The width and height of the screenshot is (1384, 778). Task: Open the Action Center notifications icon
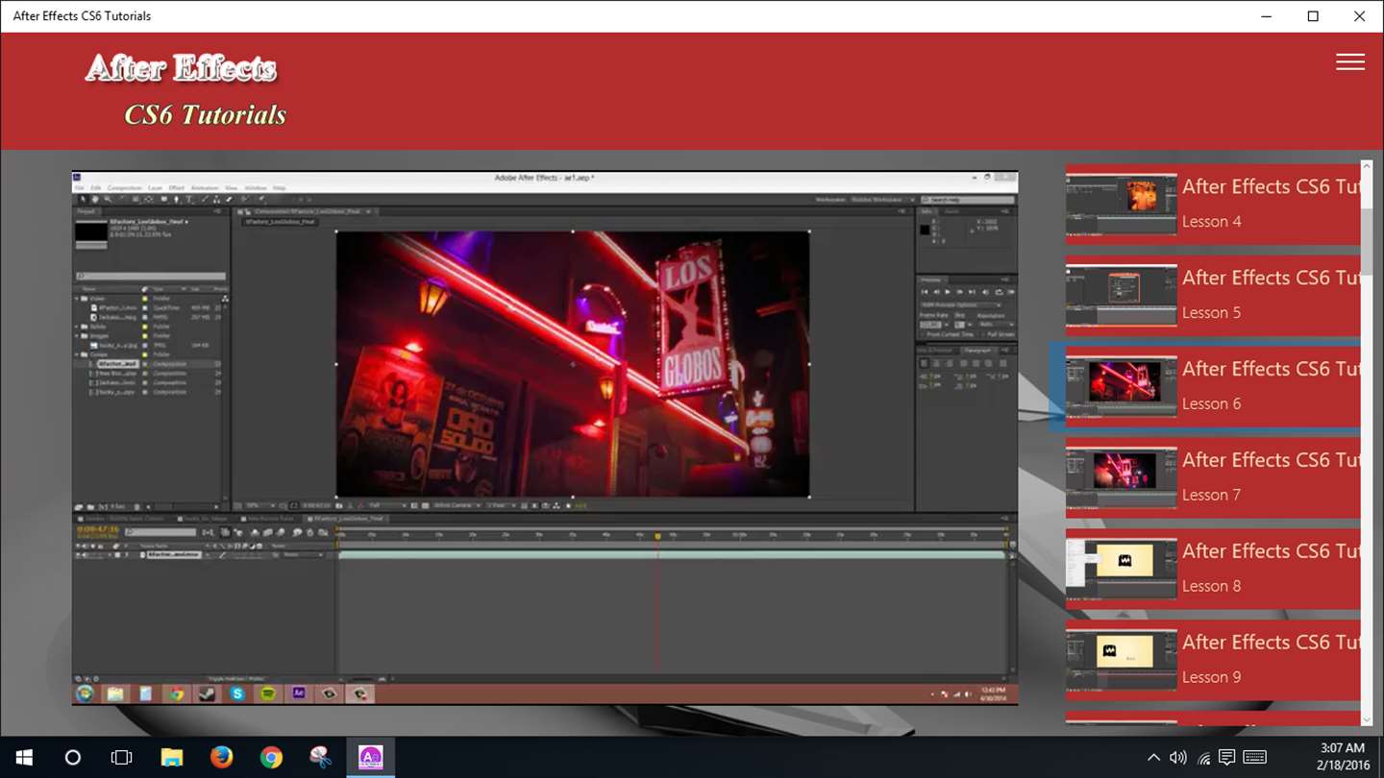point(1226,758)
